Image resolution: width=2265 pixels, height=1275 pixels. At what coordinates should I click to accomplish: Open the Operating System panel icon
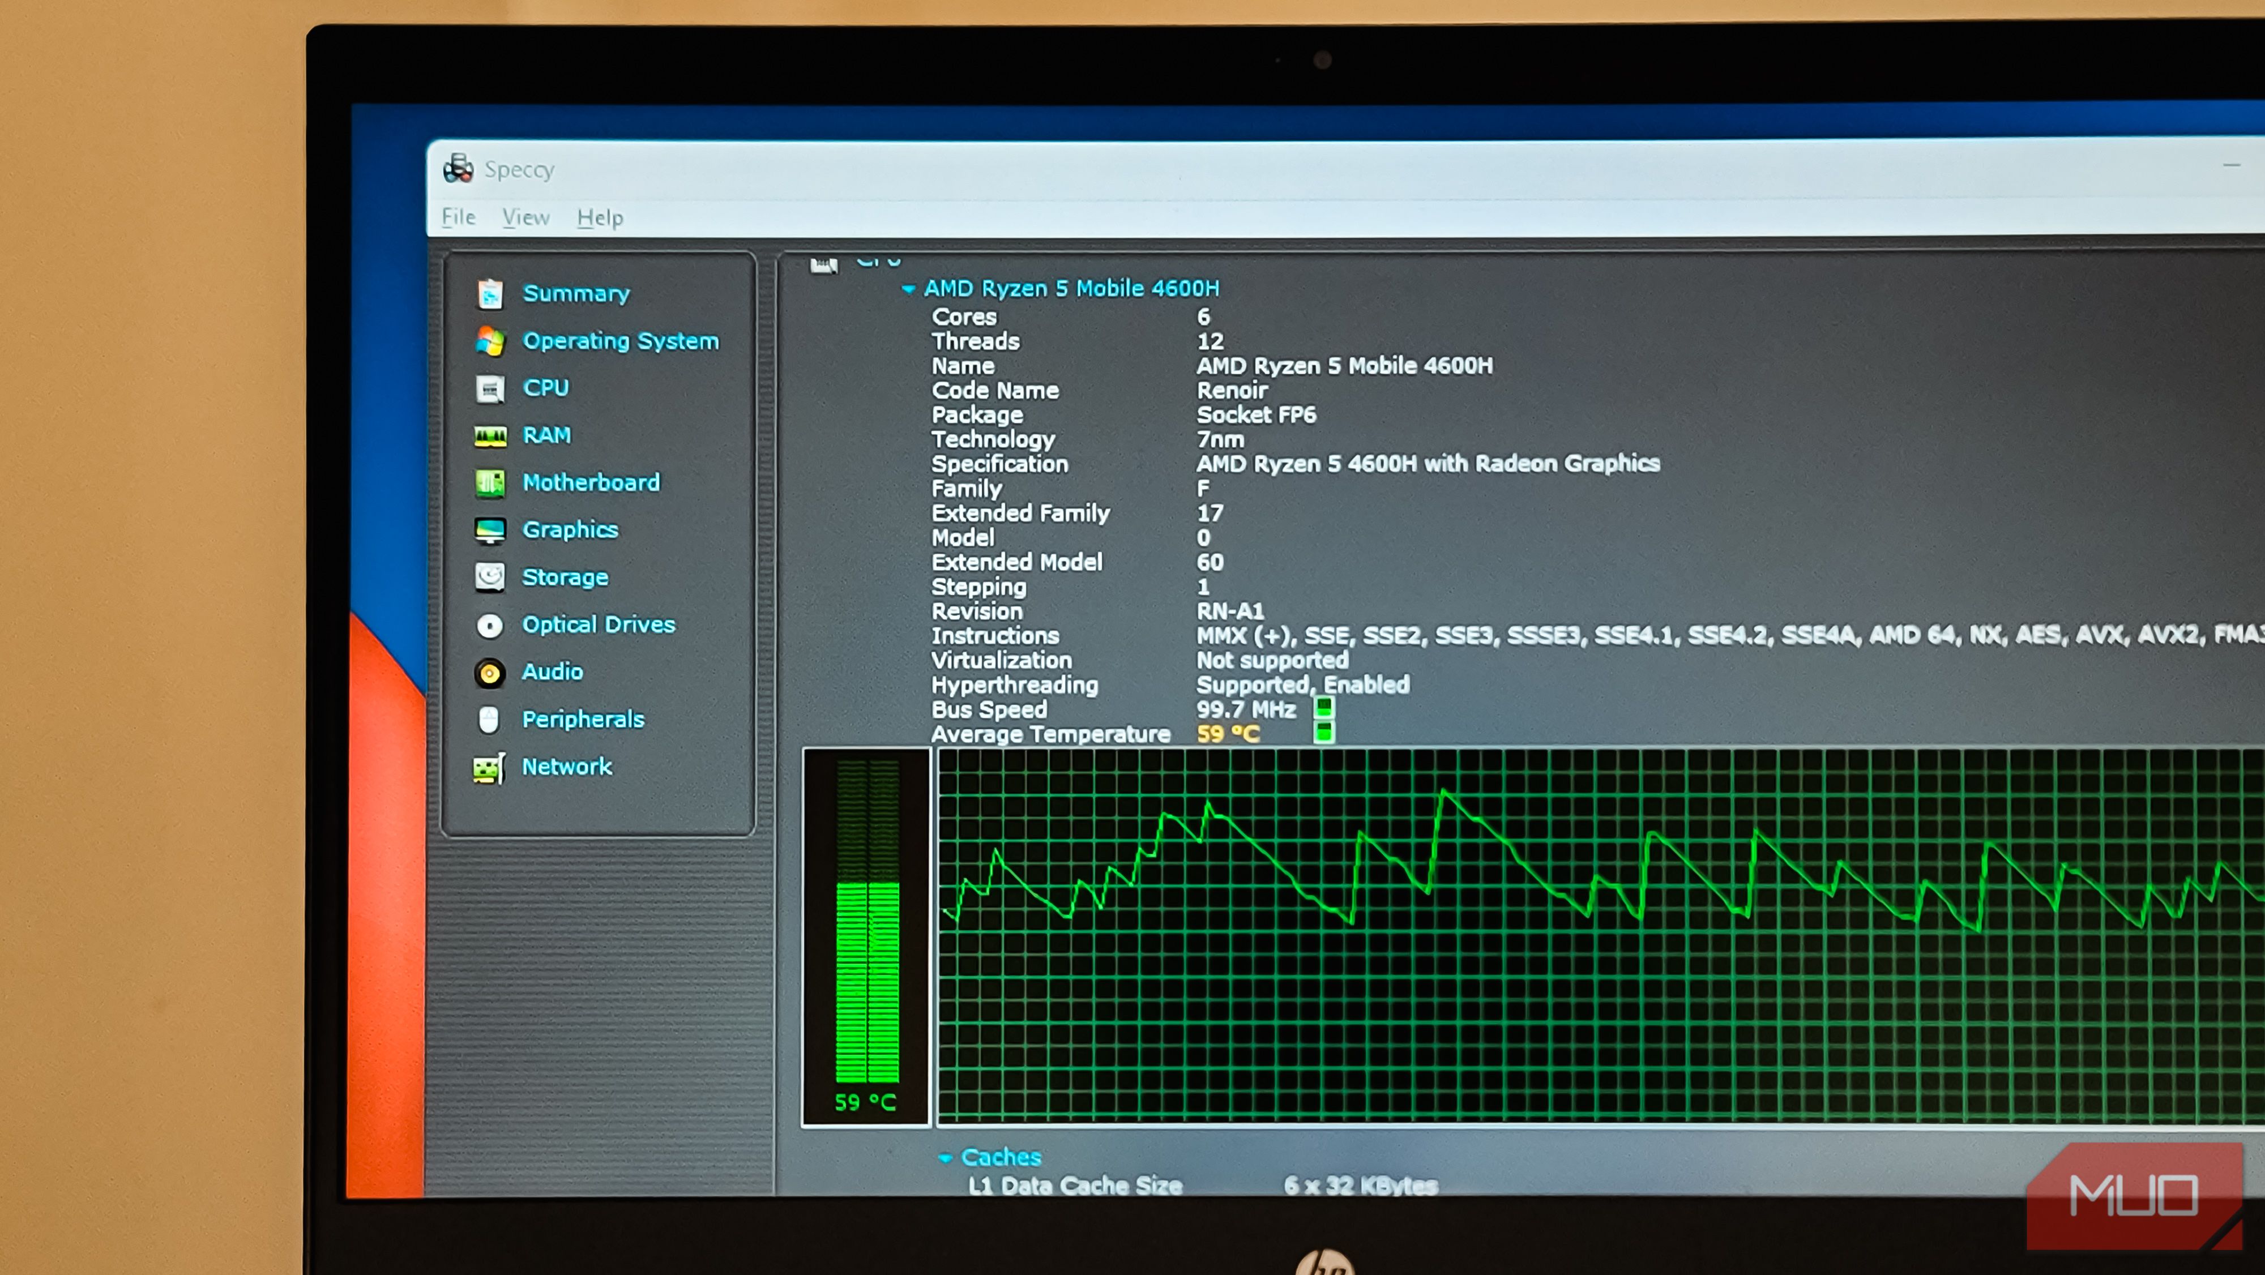[490, 340]
